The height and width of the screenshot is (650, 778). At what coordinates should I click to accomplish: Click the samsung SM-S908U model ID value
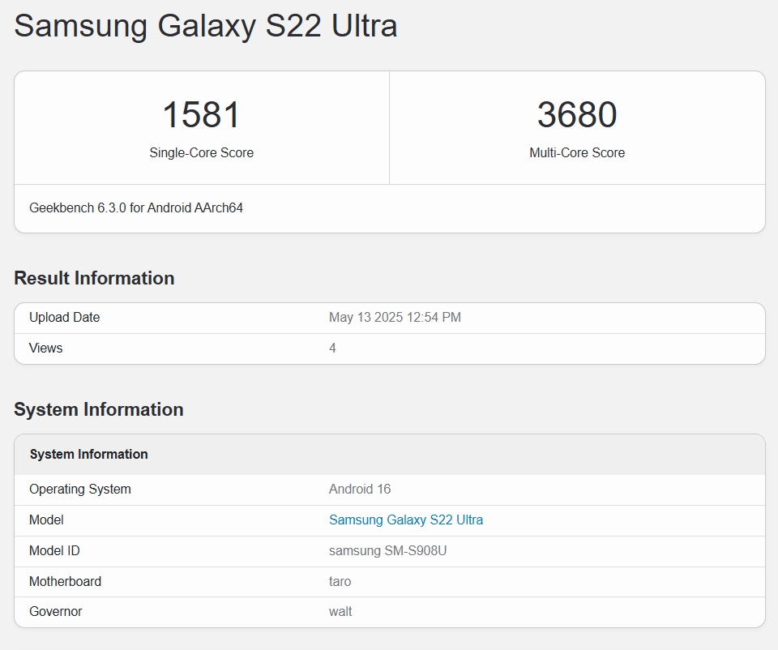391,550
